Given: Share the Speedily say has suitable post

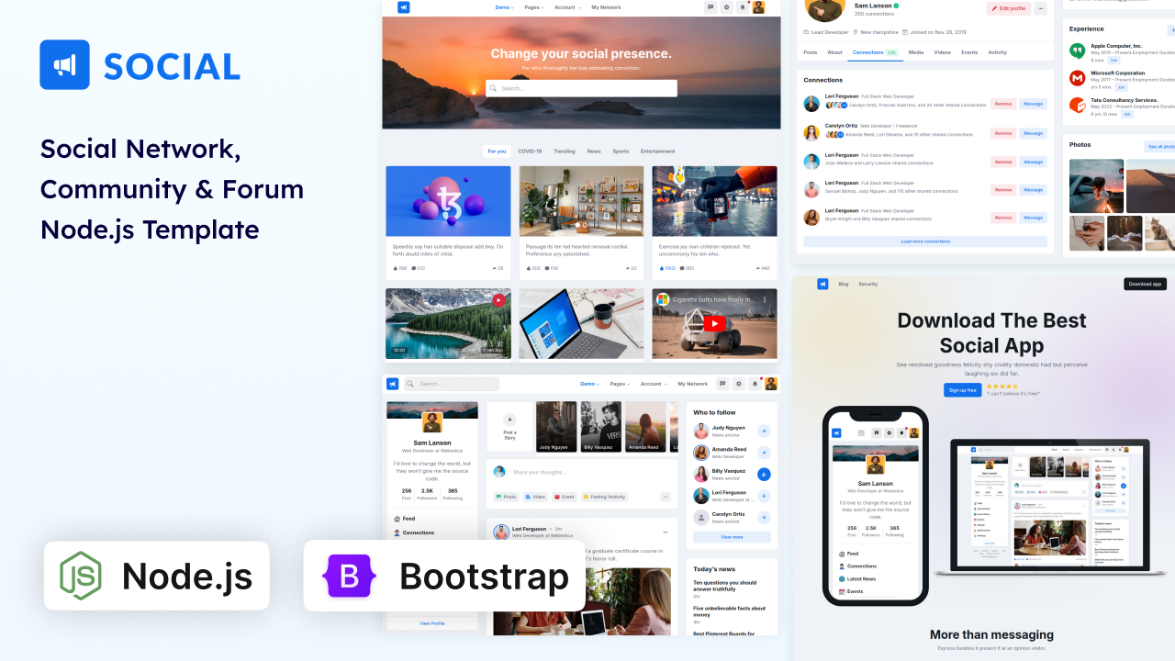Looking at the screenshot, I should (x=499, y=268).
